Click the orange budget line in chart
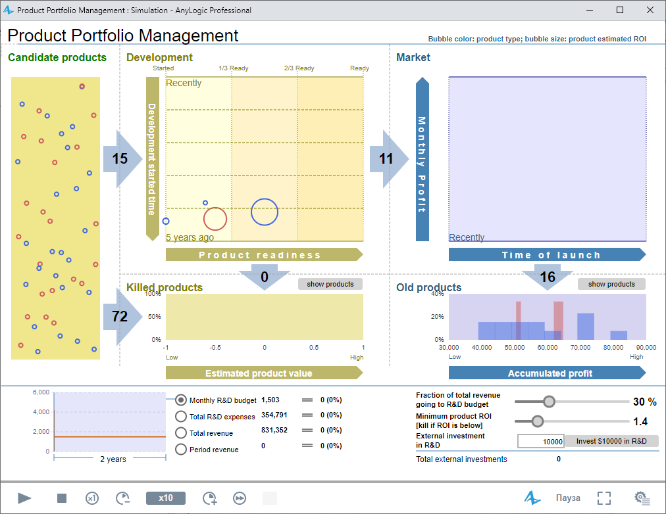 point(110,436)
